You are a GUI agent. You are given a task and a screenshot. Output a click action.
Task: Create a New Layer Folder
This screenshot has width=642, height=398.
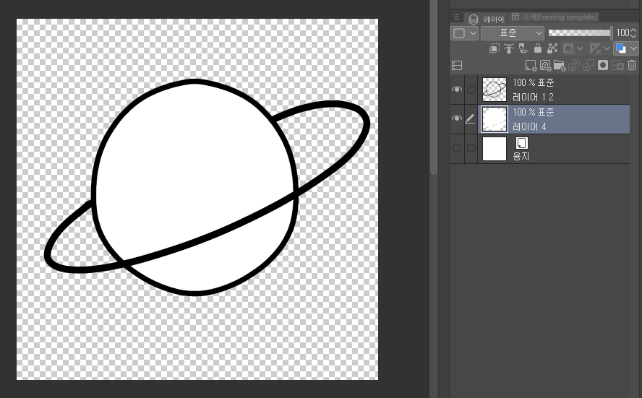point(560,66)
